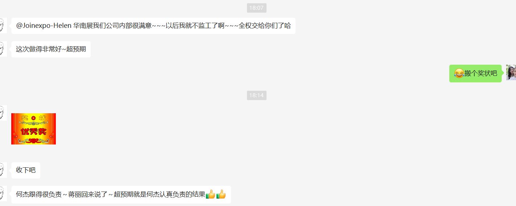Select the green 搬个奖状吧 message bubble
Screen dimensions: 516x206
[475, 73]
